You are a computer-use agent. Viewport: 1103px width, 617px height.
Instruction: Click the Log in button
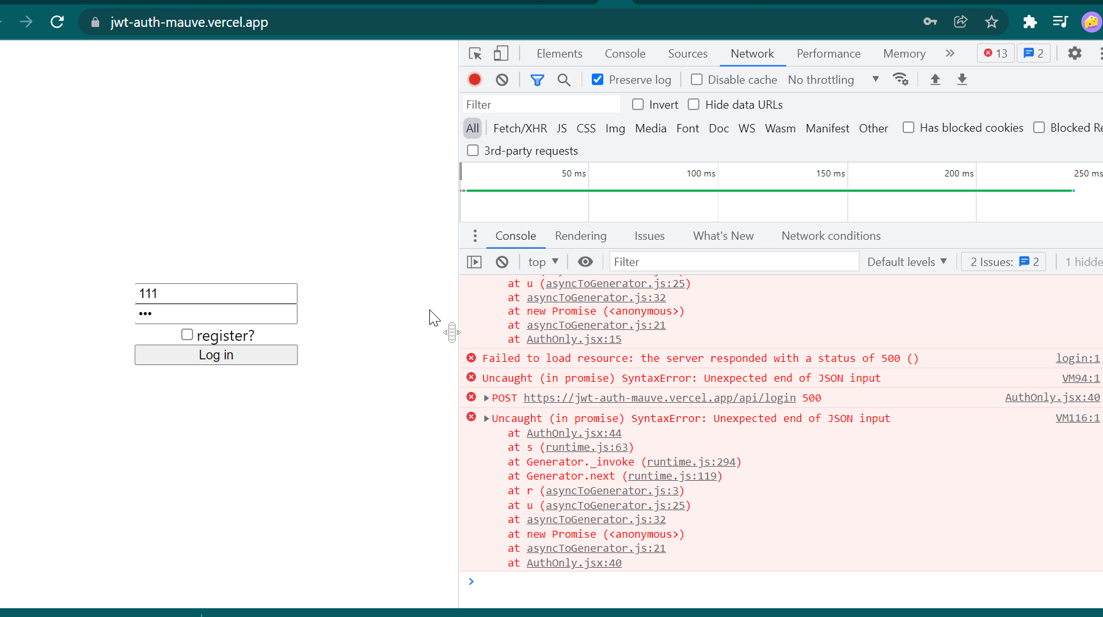coord(216,355)
